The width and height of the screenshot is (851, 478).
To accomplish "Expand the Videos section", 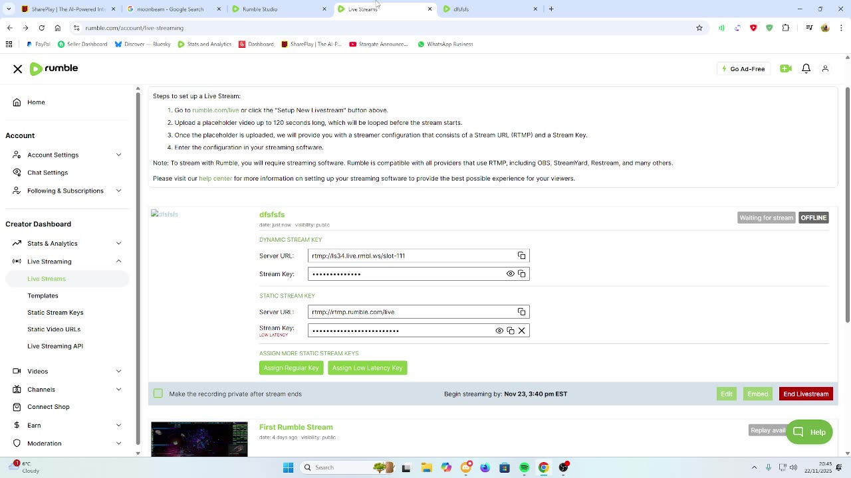I will coord(118,371).
